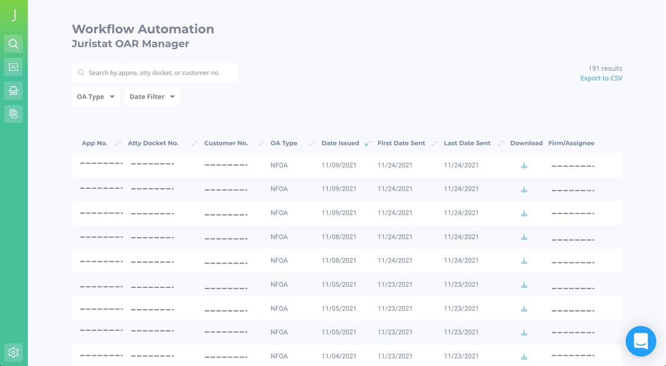This screenshot has width=666, height=366.
Task: Open the chat support bubble
Action: point(641,341)
